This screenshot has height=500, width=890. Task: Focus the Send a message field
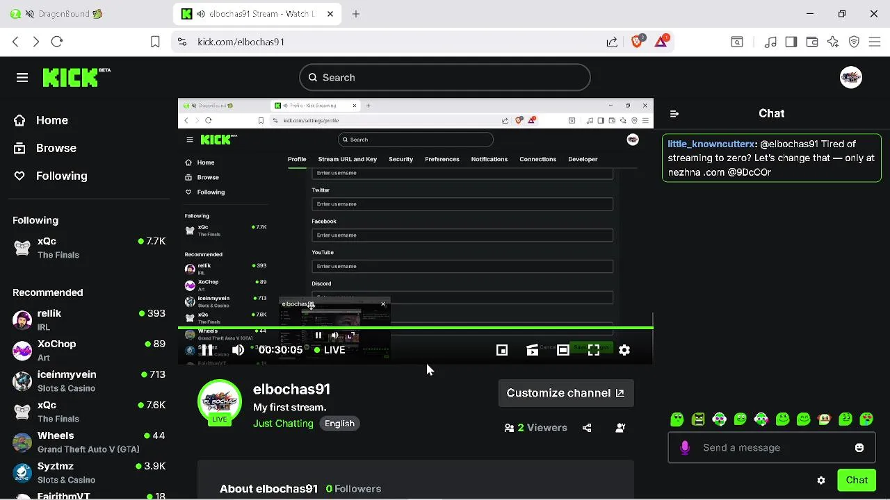tap(772, 448)
